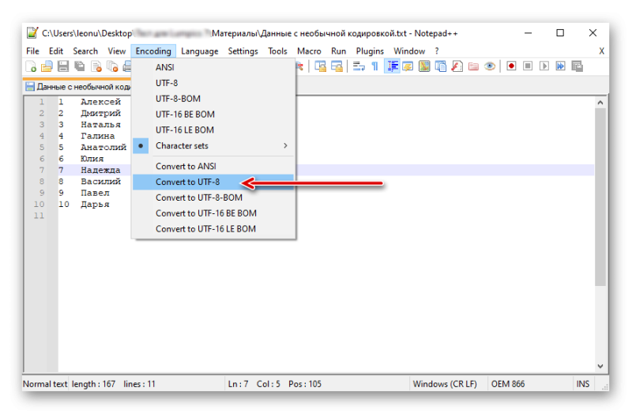
Task: Click line number 11 in margin
Action: 39,216
